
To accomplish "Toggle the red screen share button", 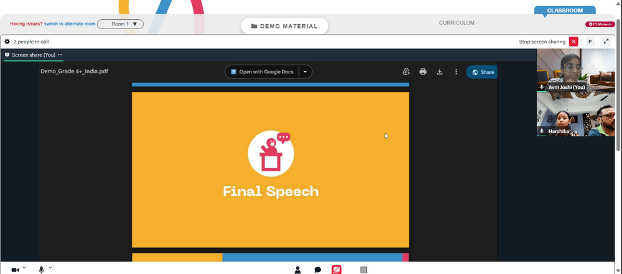I will [337, 270].
